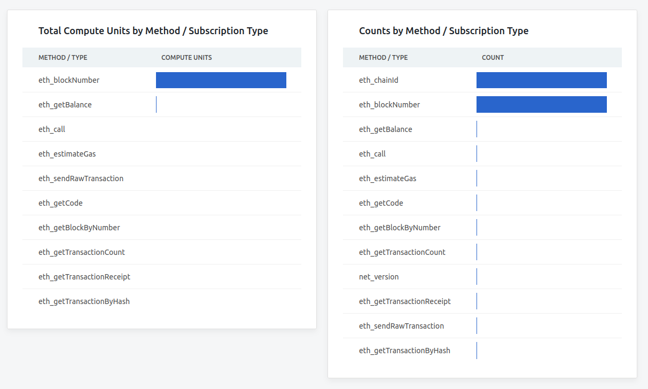
Task: Click the eth_getBalance compute units bar
Action: 157,104
